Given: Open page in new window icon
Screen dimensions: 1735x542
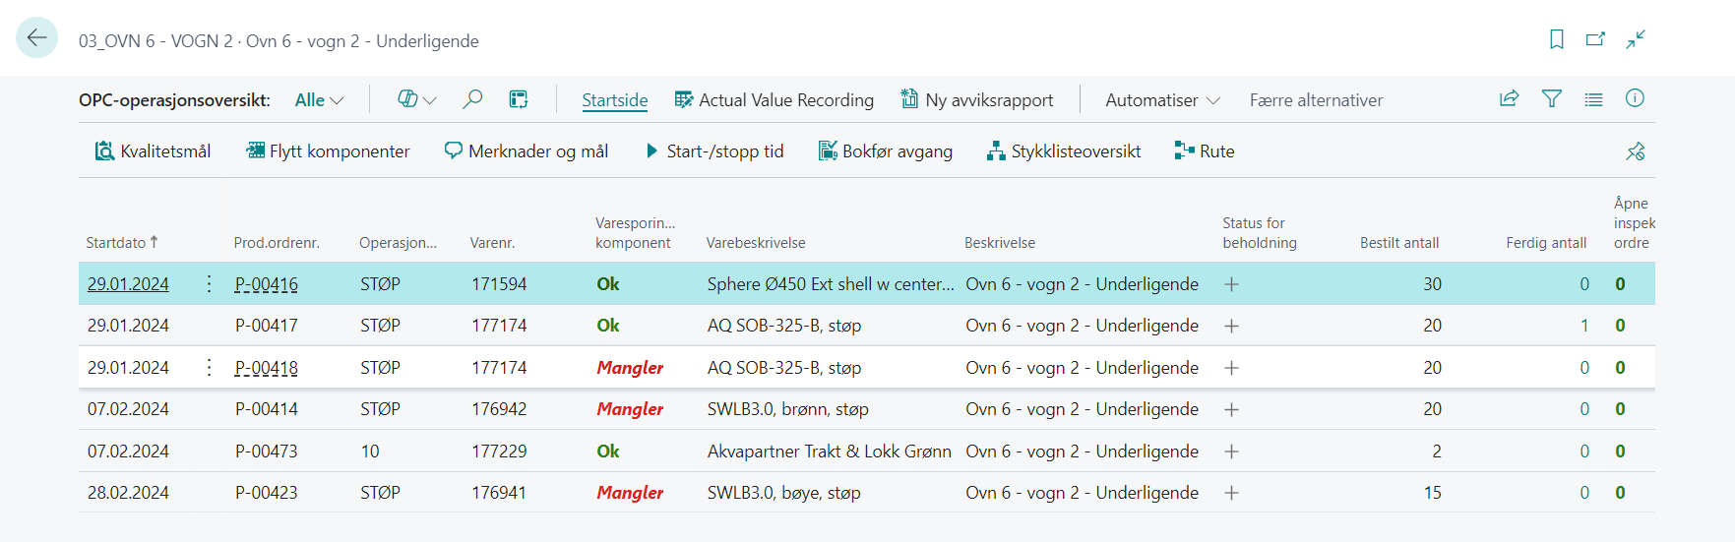Looking at the screenshot, I should (x=1595, y=39).
